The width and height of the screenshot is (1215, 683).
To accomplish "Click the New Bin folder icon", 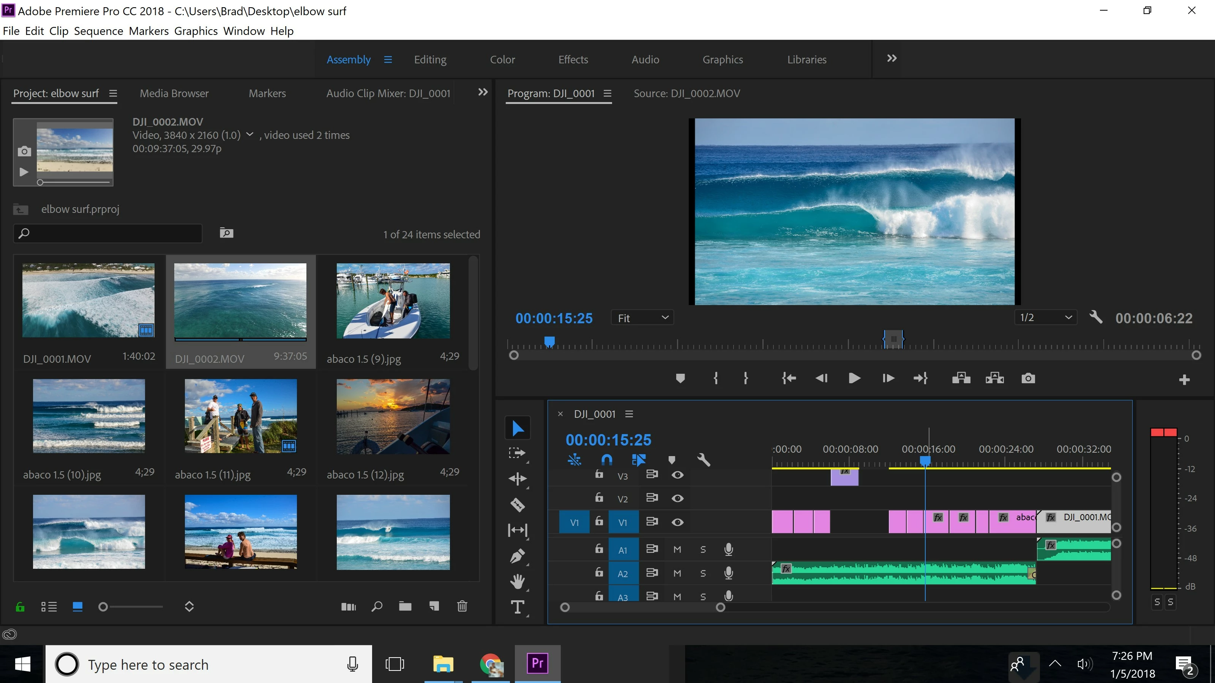I will point(405,606).
